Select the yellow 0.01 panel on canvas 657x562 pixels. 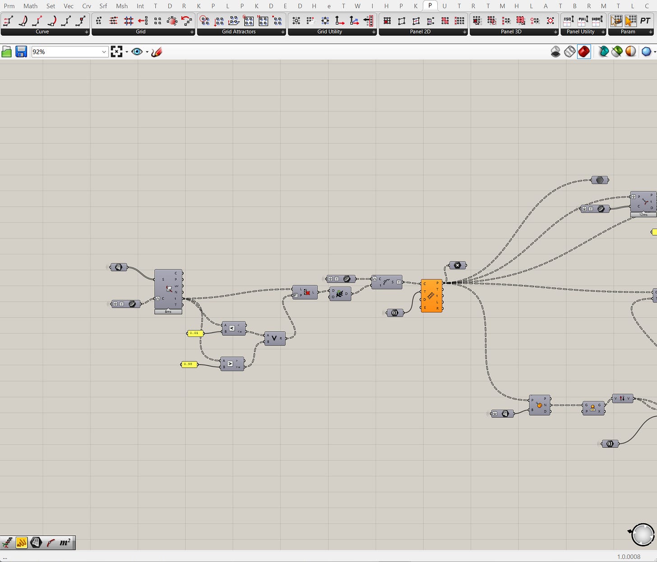click(x=195, y=333)
